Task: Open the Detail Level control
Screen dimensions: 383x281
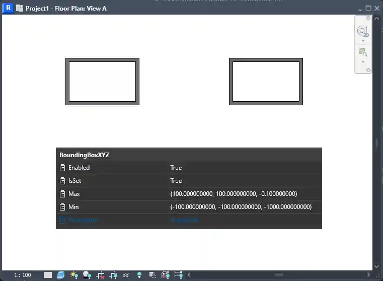Action: tap(48, 275)
